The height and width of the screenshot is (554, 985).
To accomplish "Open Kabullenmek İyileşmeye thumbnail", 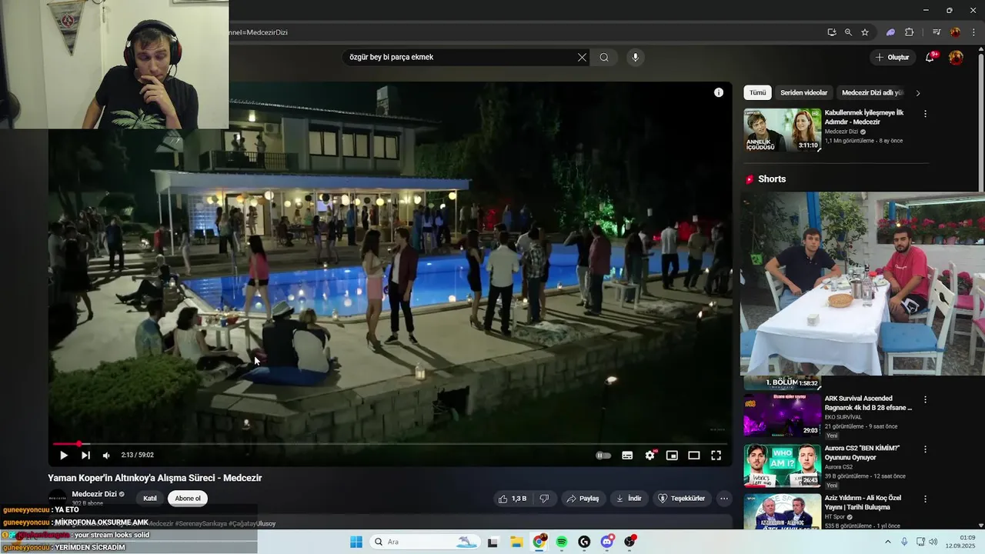I will click(x=782, y=130).
